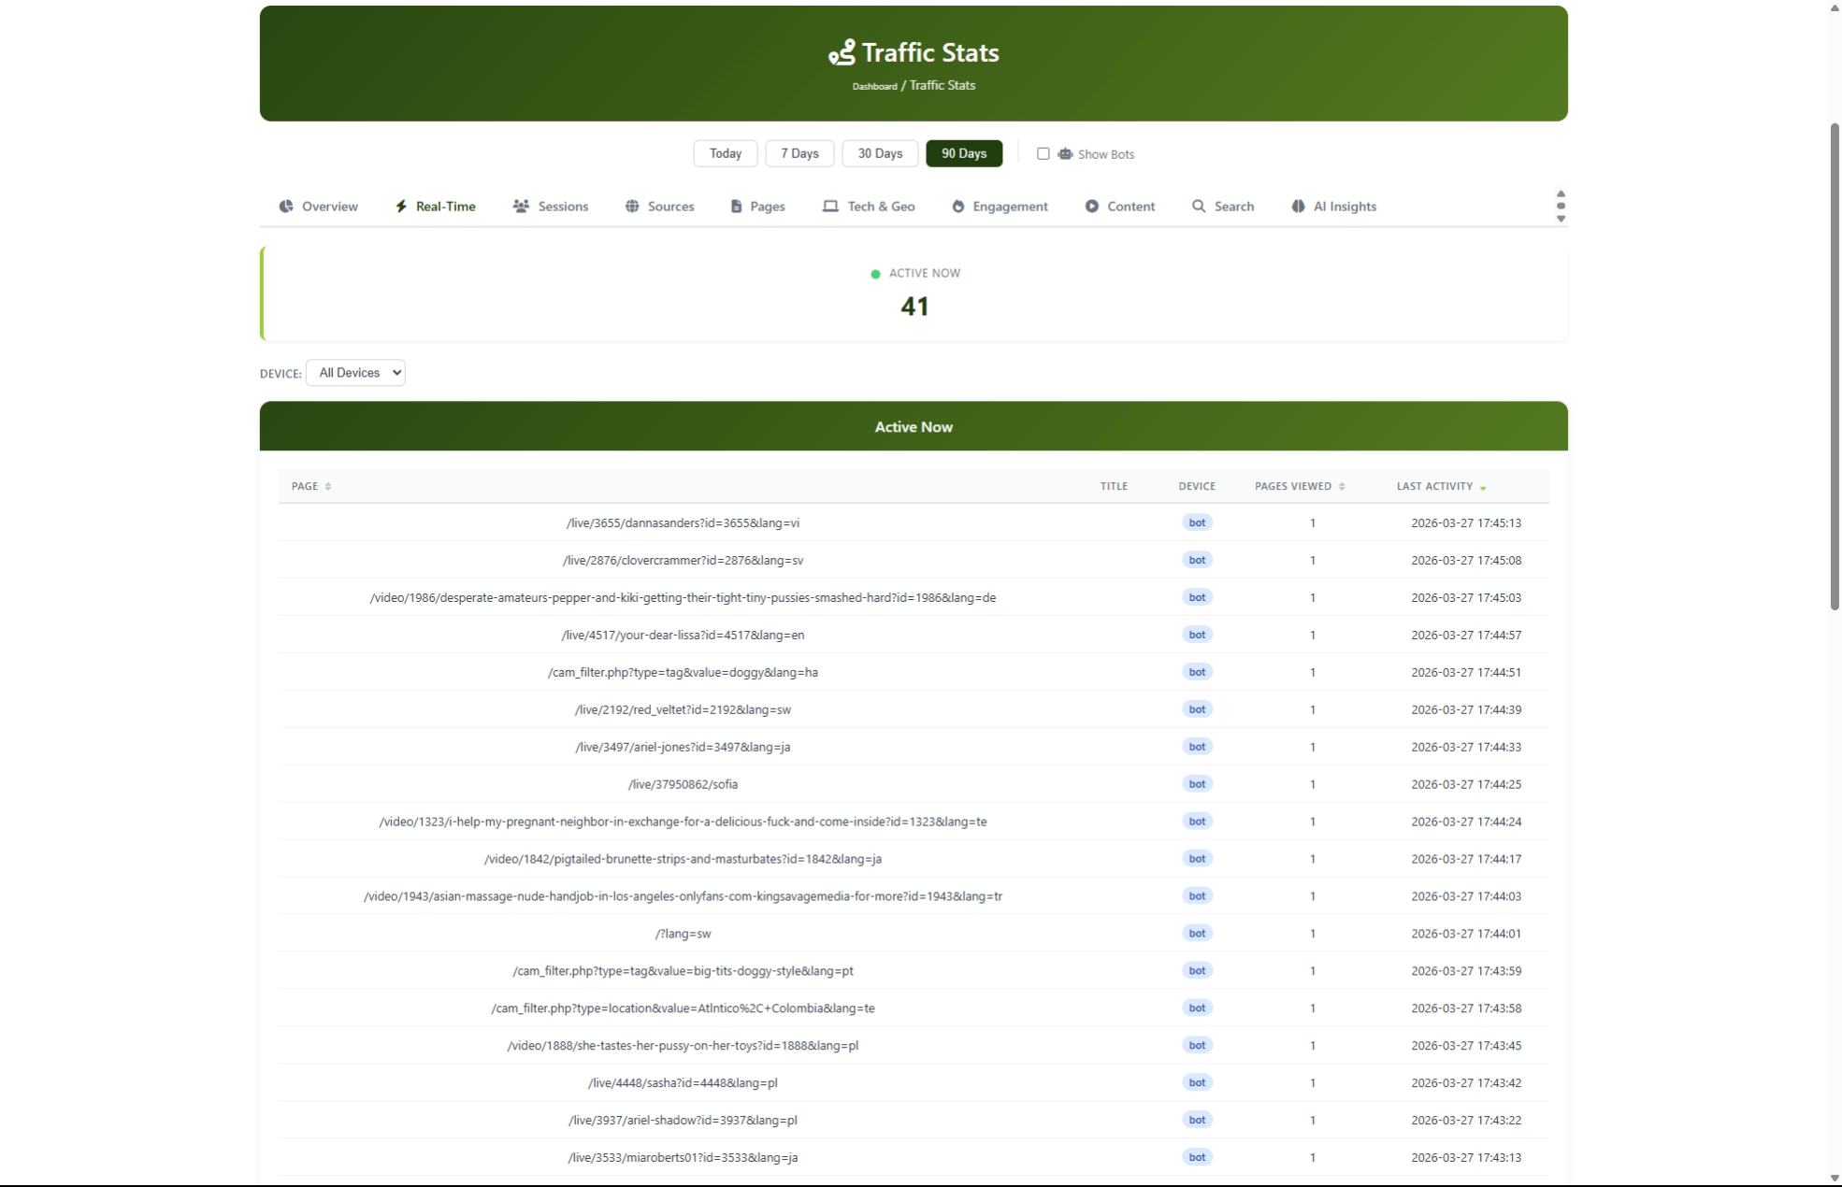The width and height of the screenshot is (1842, 1187).
Task: Open Sources via the globe icon
Action: point(633,206)
